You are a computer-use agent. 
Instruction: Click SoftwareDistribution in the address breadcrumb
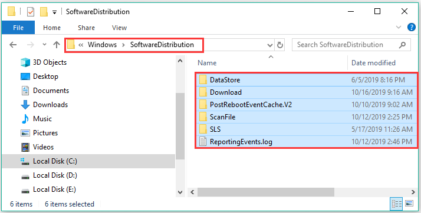tap(162, 45)
